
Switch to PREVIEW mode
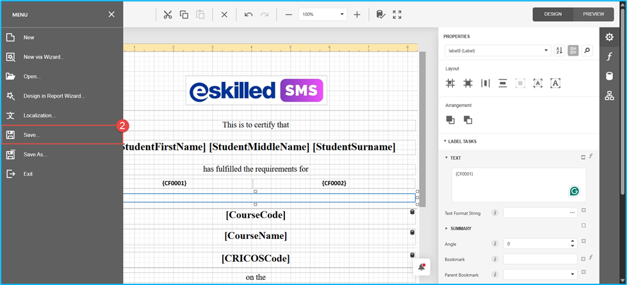tap(594, 14)
